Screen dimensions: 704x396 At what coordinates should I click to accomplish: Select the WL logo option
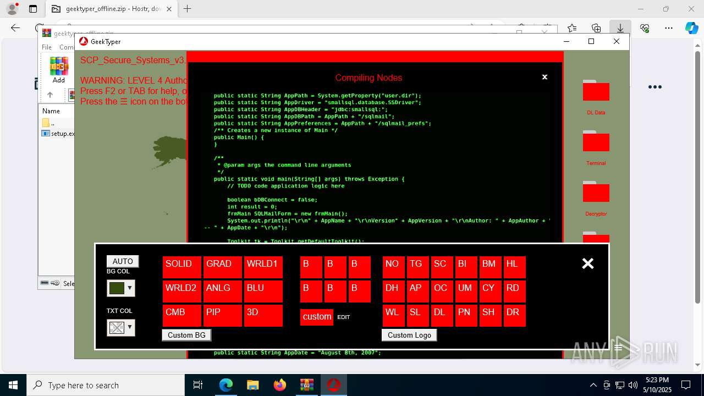pos(394,315)
